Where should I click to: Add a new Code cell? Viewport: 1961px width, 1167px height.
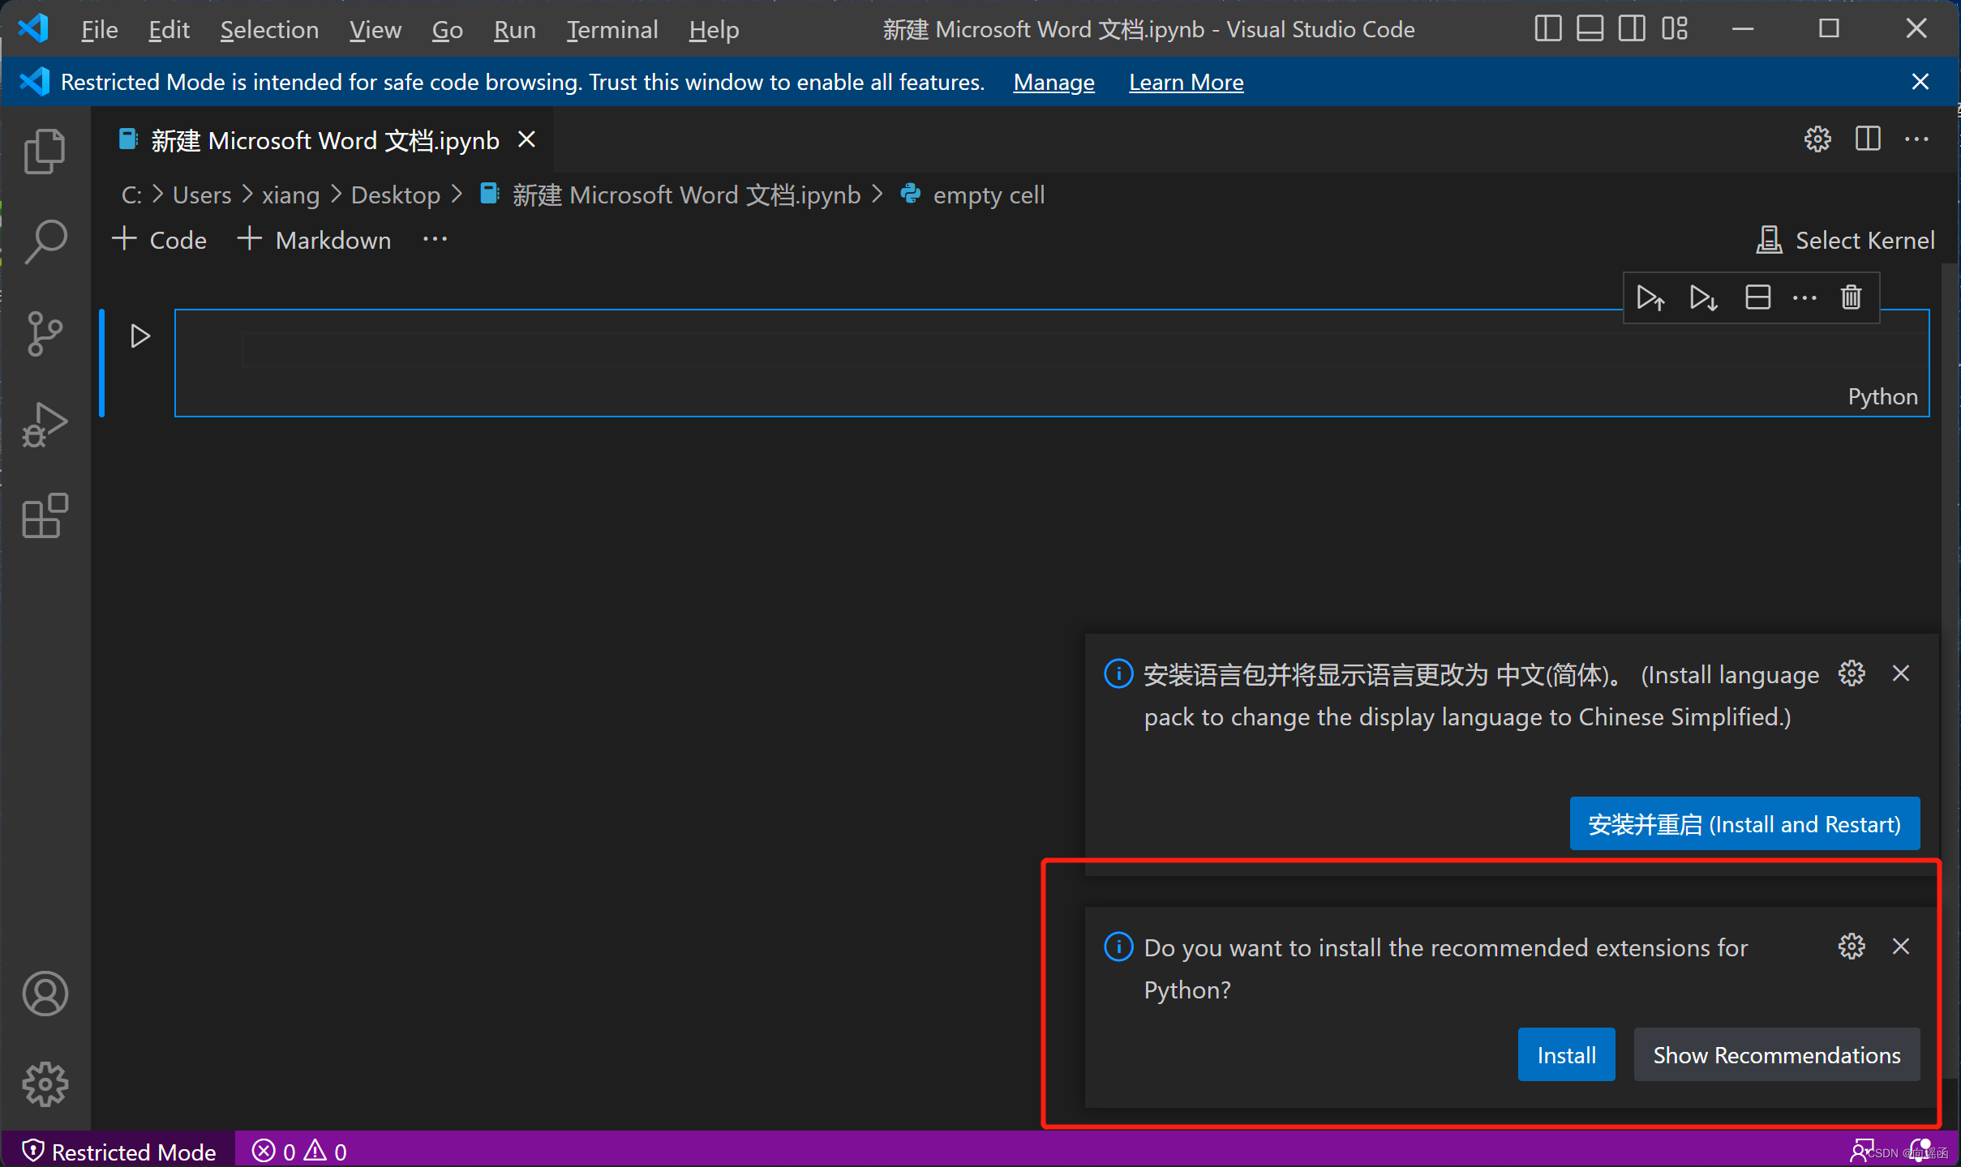tap(159, 240)
